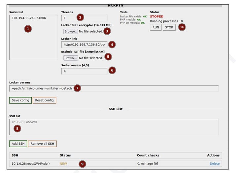Click the red annotation marker number 1
The height and width of the screenshot is (173, 236).
click(x=28, y=29)
